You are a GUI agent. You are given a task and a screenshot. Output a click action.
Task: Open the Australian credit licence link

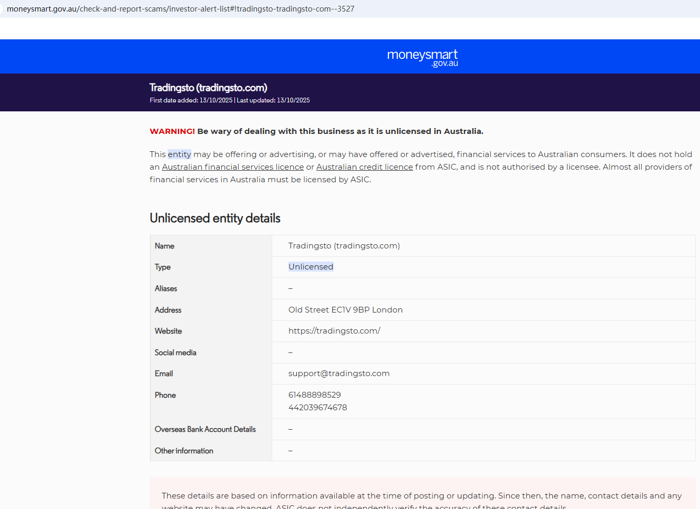[x=365, y=167]
